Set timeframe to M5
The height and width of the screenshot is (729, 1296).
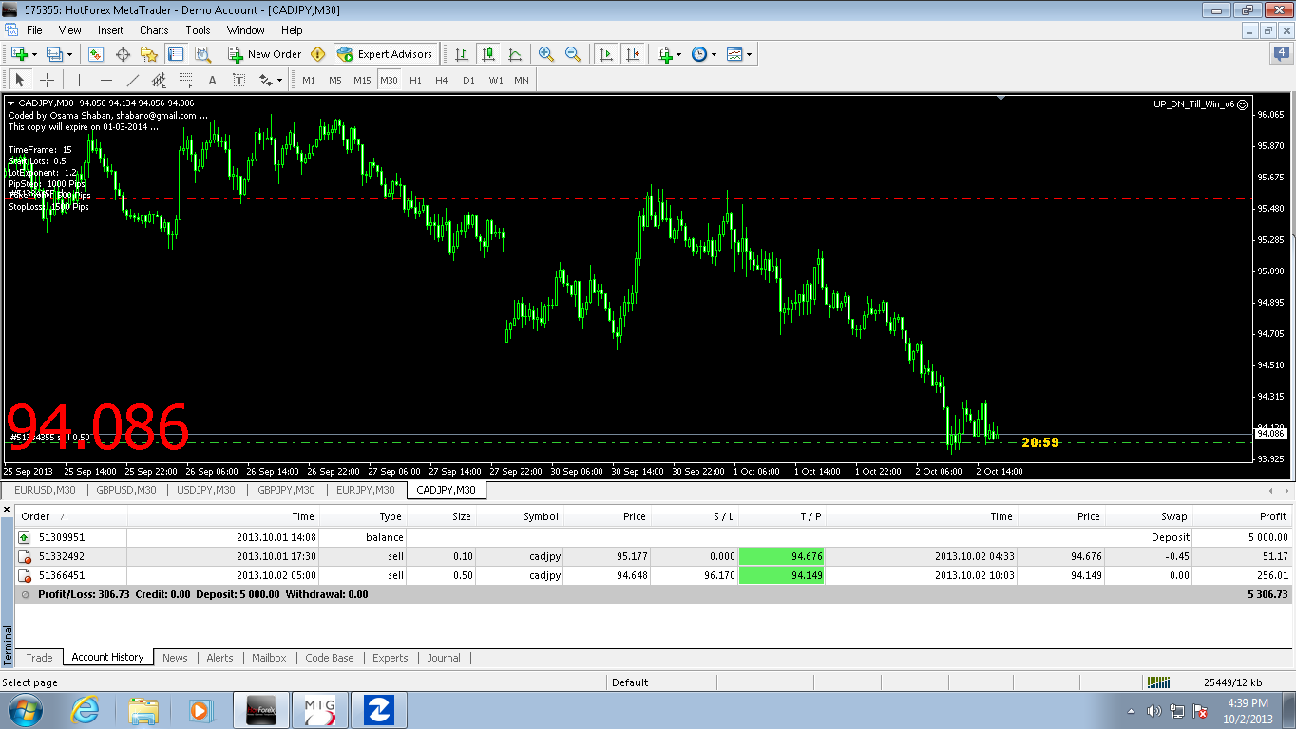coord(335,80)
